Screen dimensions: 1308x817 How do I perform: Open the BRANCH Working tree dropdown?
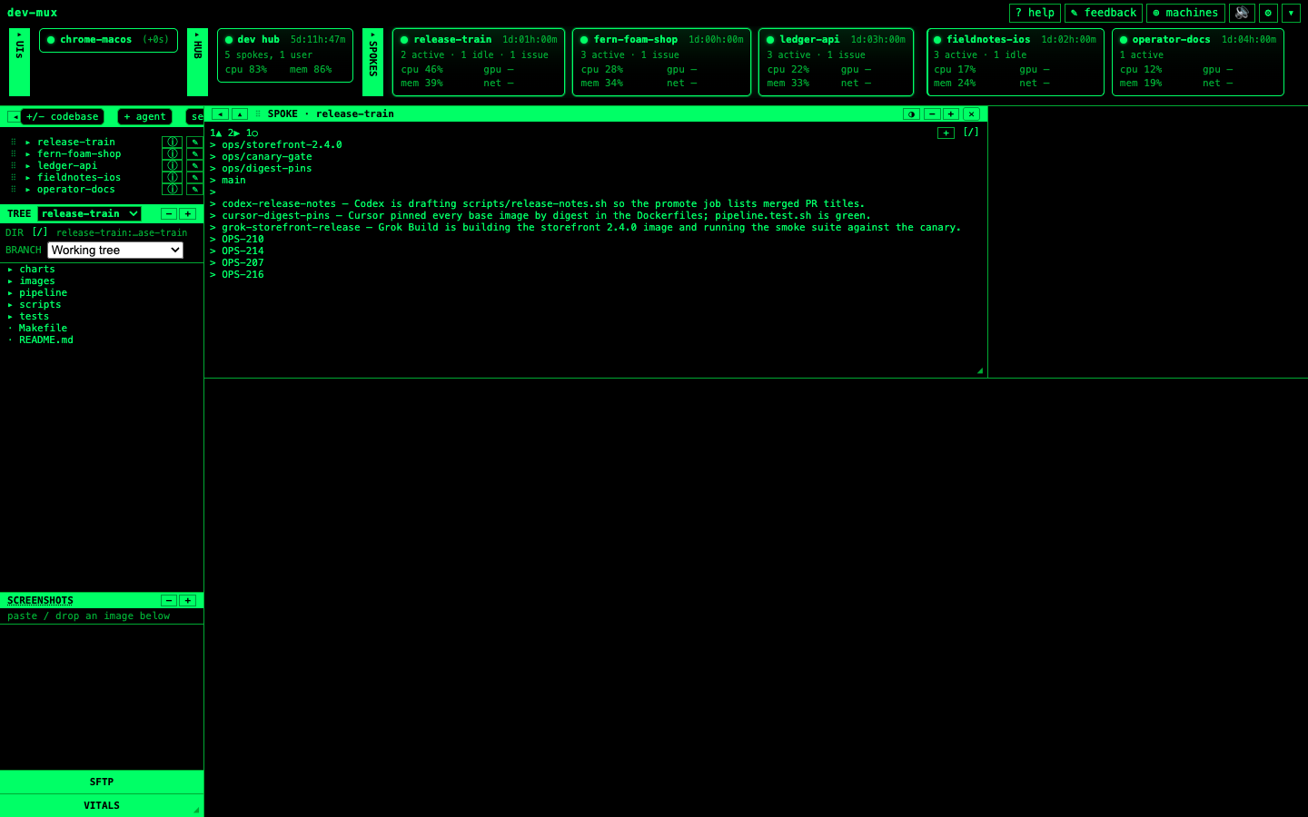coord(115,251)
